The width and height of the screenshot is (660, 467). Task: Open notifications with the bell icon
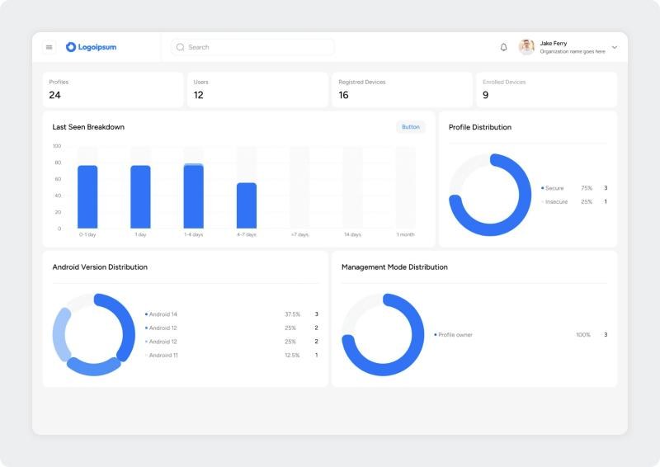click(x=503, y=47)
